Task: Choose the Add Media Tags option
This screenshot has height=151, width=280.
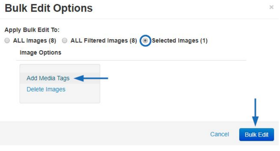Action: pyautogui.click(x=48, y=78)
